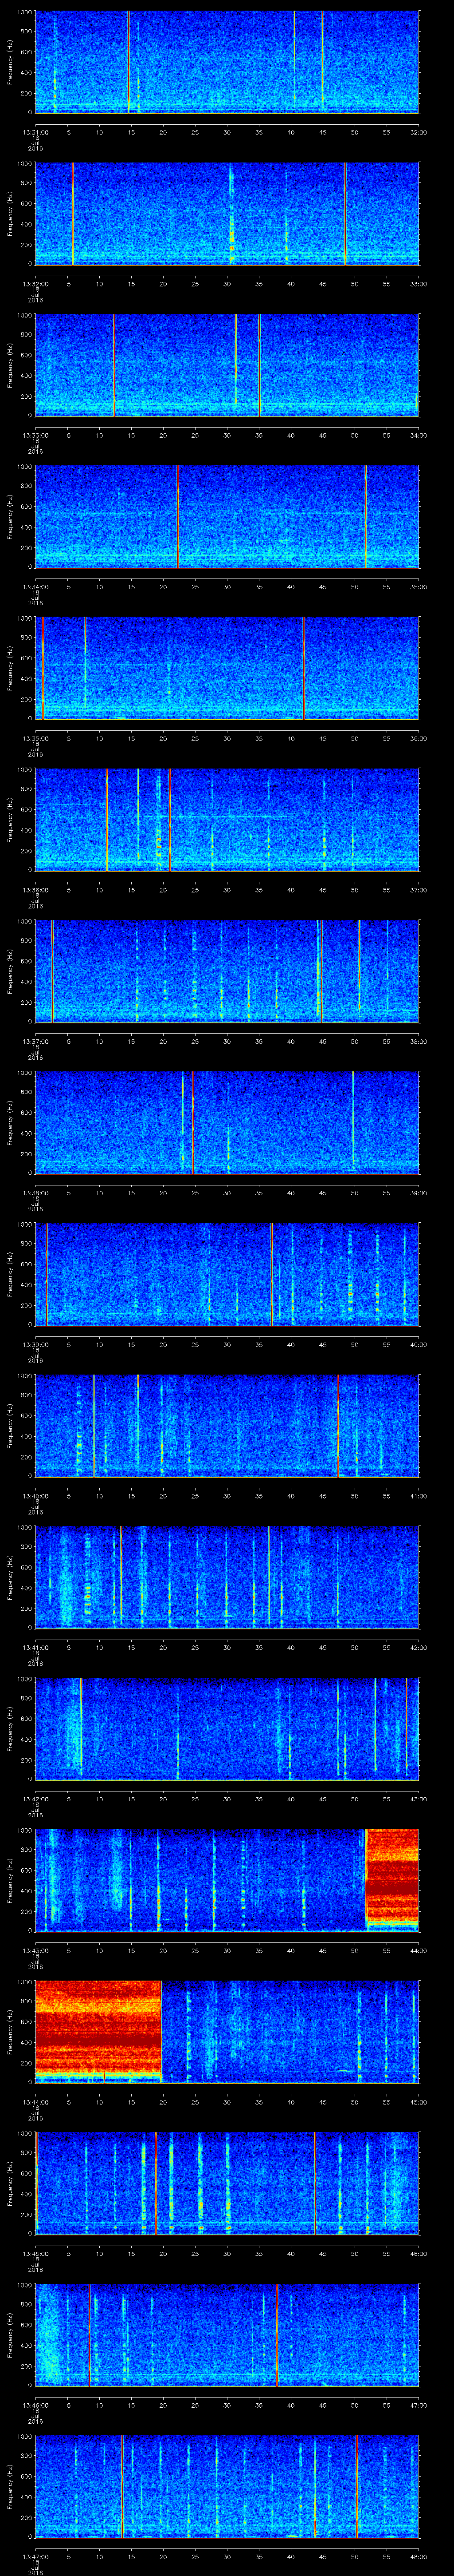The width and height of the screenshot is (454, 2576).
Task: Select the final '48:00' end time label
Action: click(418, 2556)
